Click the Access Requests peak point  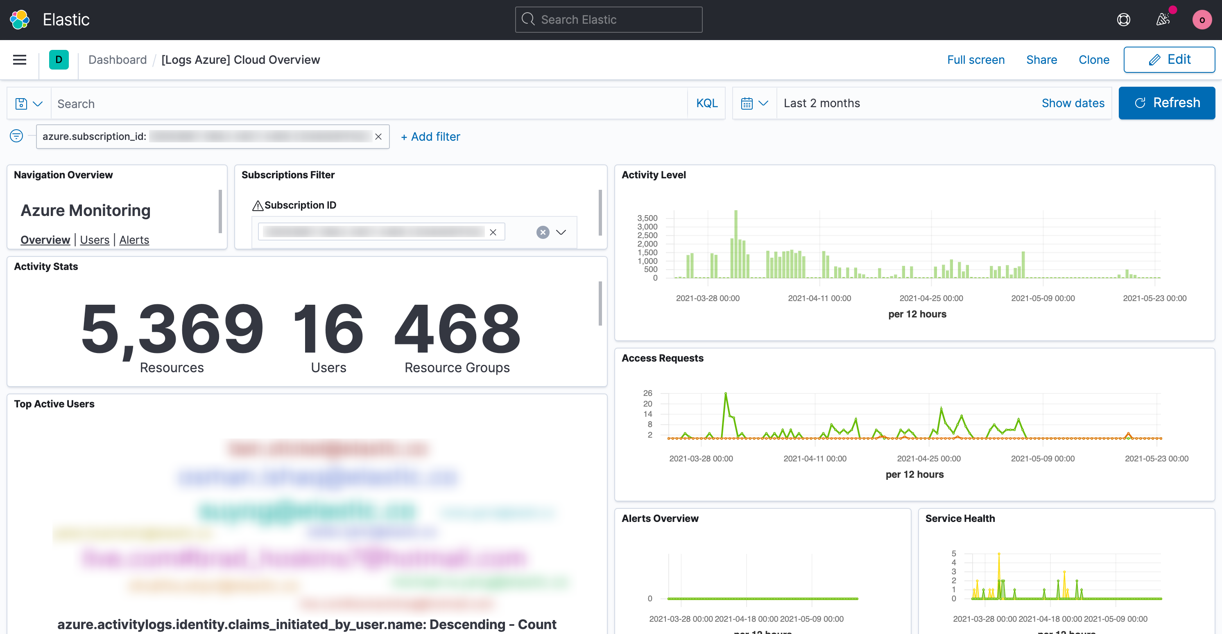click(725, 394)
